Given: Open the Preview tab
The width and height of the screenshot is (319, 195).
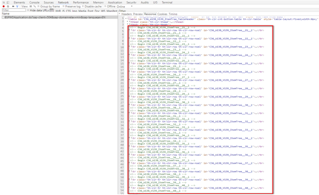Looking at the screenshot, I should click(138, 14).
